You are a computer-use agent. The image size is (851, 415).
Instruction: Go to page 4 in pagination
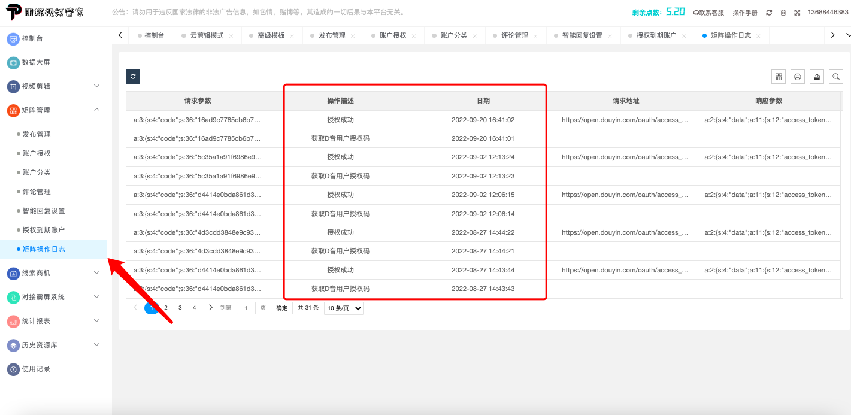click(194, 308)
